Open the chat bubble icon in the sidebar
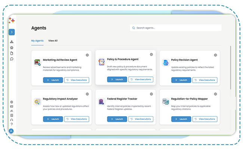 (12, 59)
